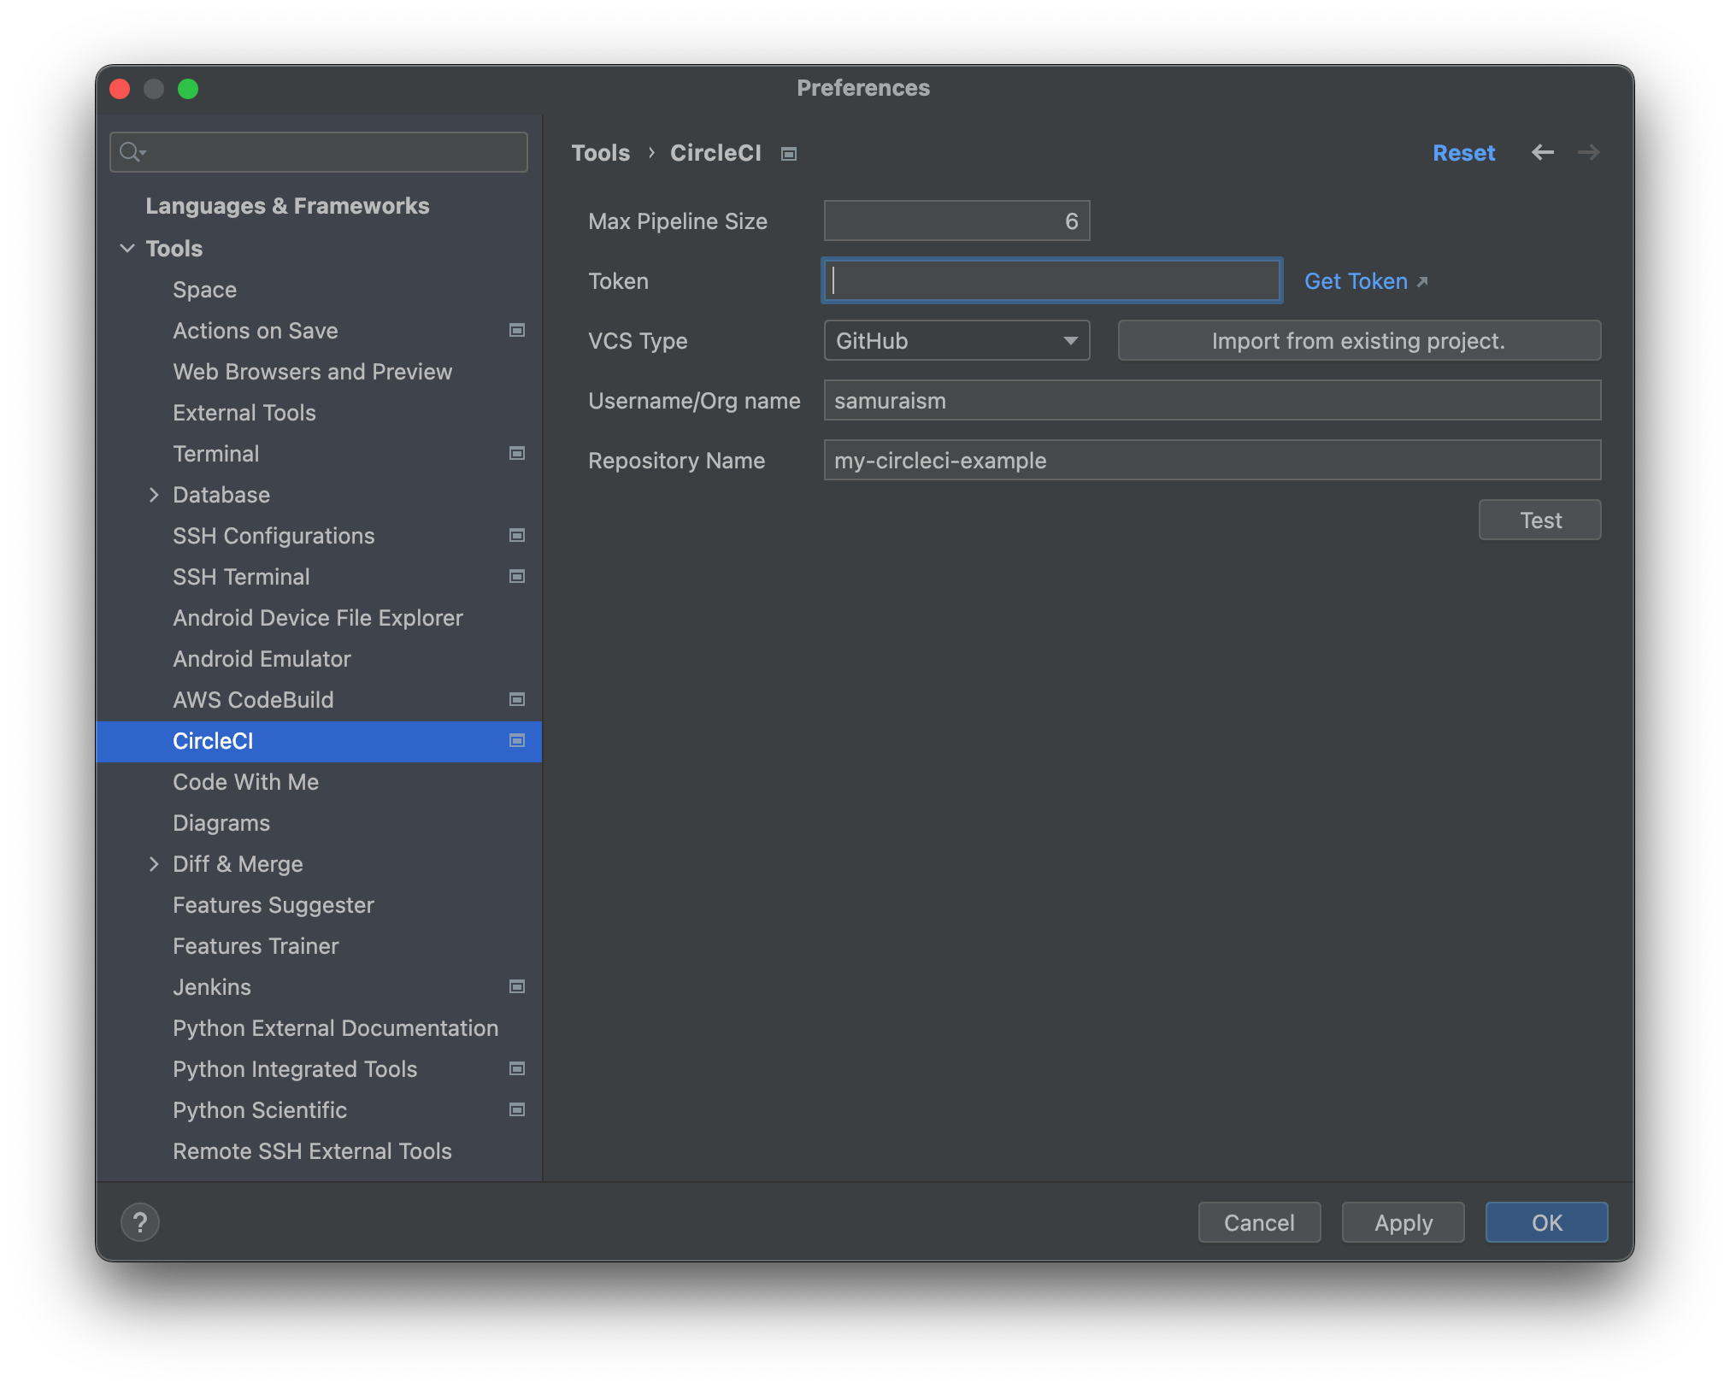Expand the Diff & Merge node
Image resolution: width=1730 pixels, height=1388 pixels.
point(154,863)
